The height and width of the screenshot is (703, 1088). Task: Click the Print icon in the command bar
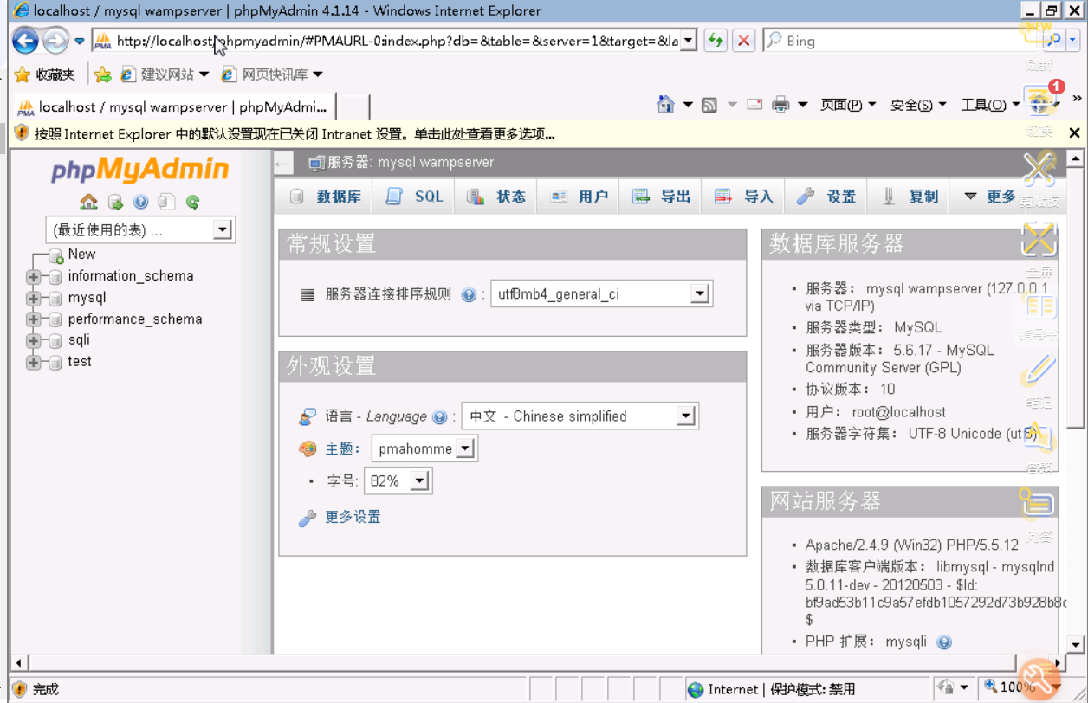780,105
